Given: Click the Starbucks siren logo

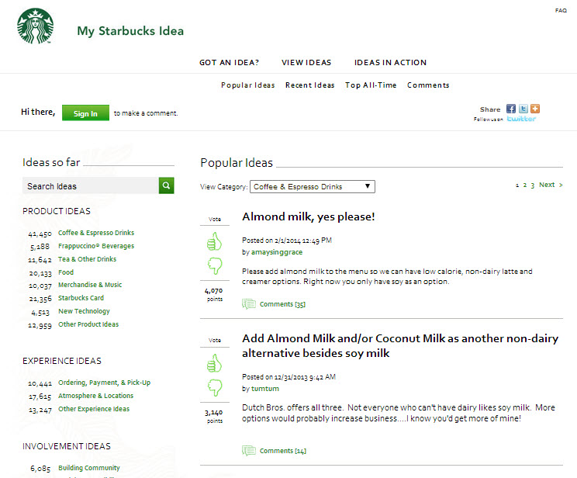Looking at the screenshot, I should [x=36, y=26].
